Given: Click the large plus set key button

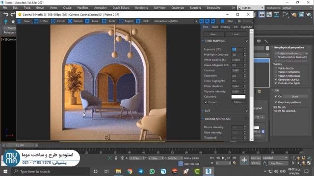Looking at the screenshot, I should pos(244,160).
